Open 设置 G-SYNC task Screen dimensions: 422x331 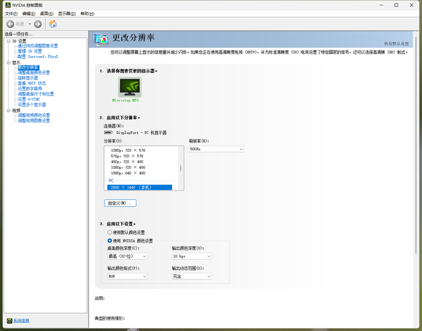tap(29, 100)
